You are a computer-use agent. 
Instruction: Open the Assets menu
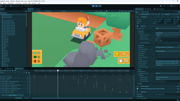4,3
